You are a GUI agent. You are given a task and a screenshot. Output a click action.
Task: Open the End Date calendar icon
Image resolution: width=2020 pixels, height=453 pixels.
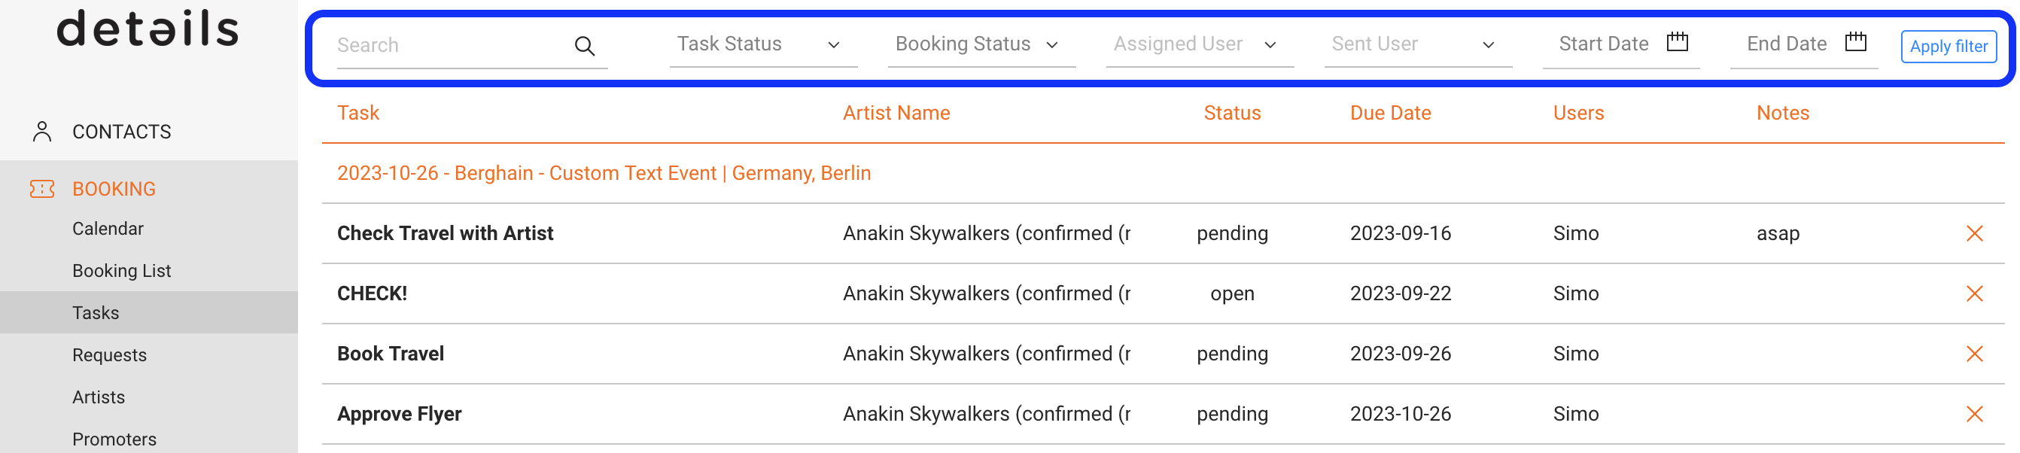[1855, 42]
